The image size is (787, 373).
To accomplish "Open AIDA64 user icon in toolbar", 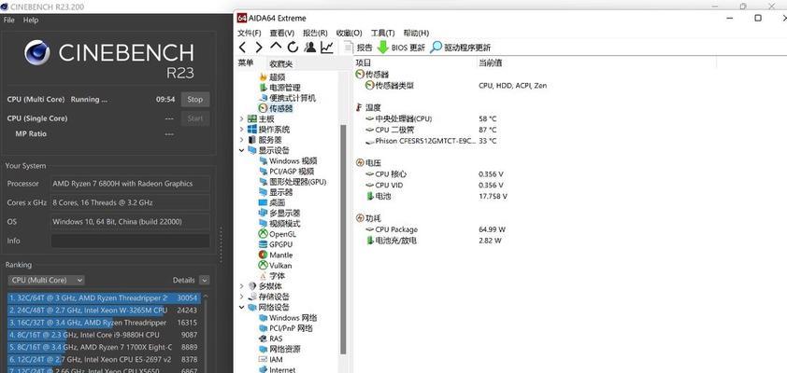I will (309, 48).
